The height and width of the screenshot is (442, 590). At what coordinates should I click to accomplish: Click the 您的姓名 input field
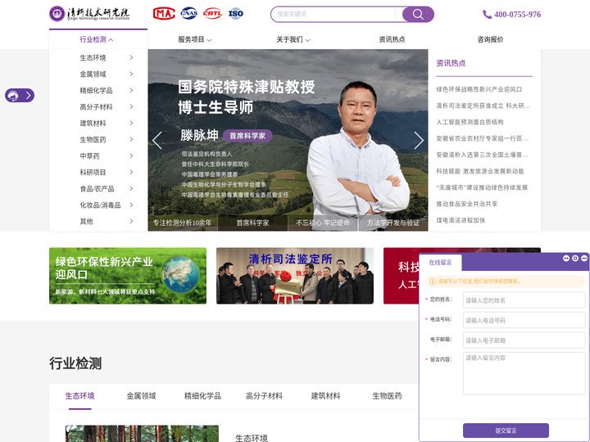coord(524,300)
